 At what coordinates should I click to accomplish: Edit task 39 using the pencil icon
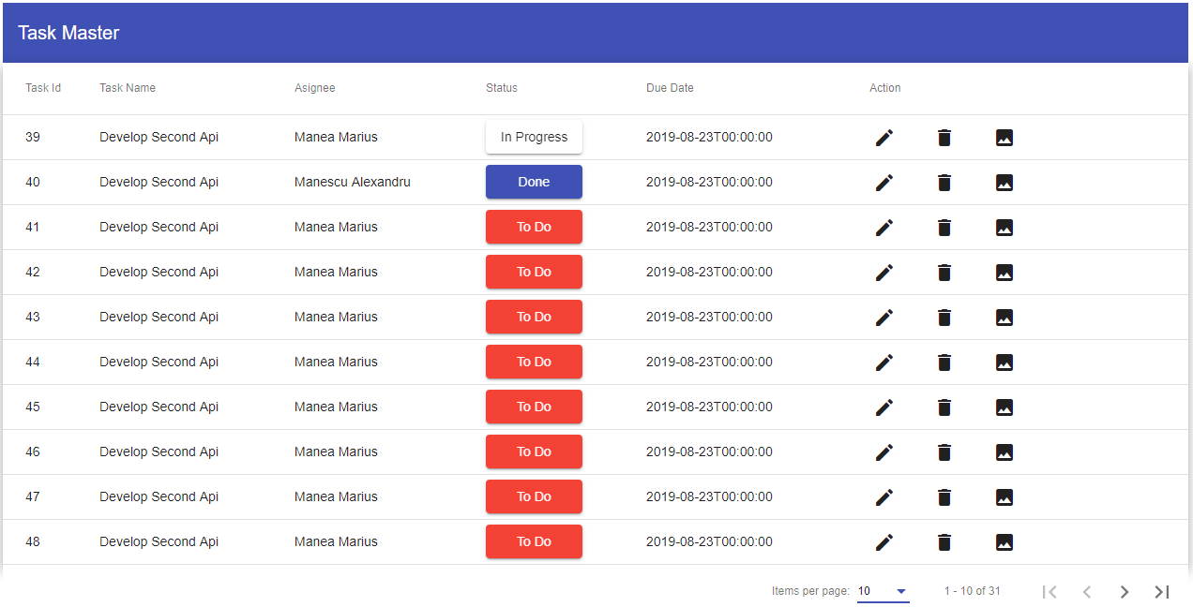883,137
